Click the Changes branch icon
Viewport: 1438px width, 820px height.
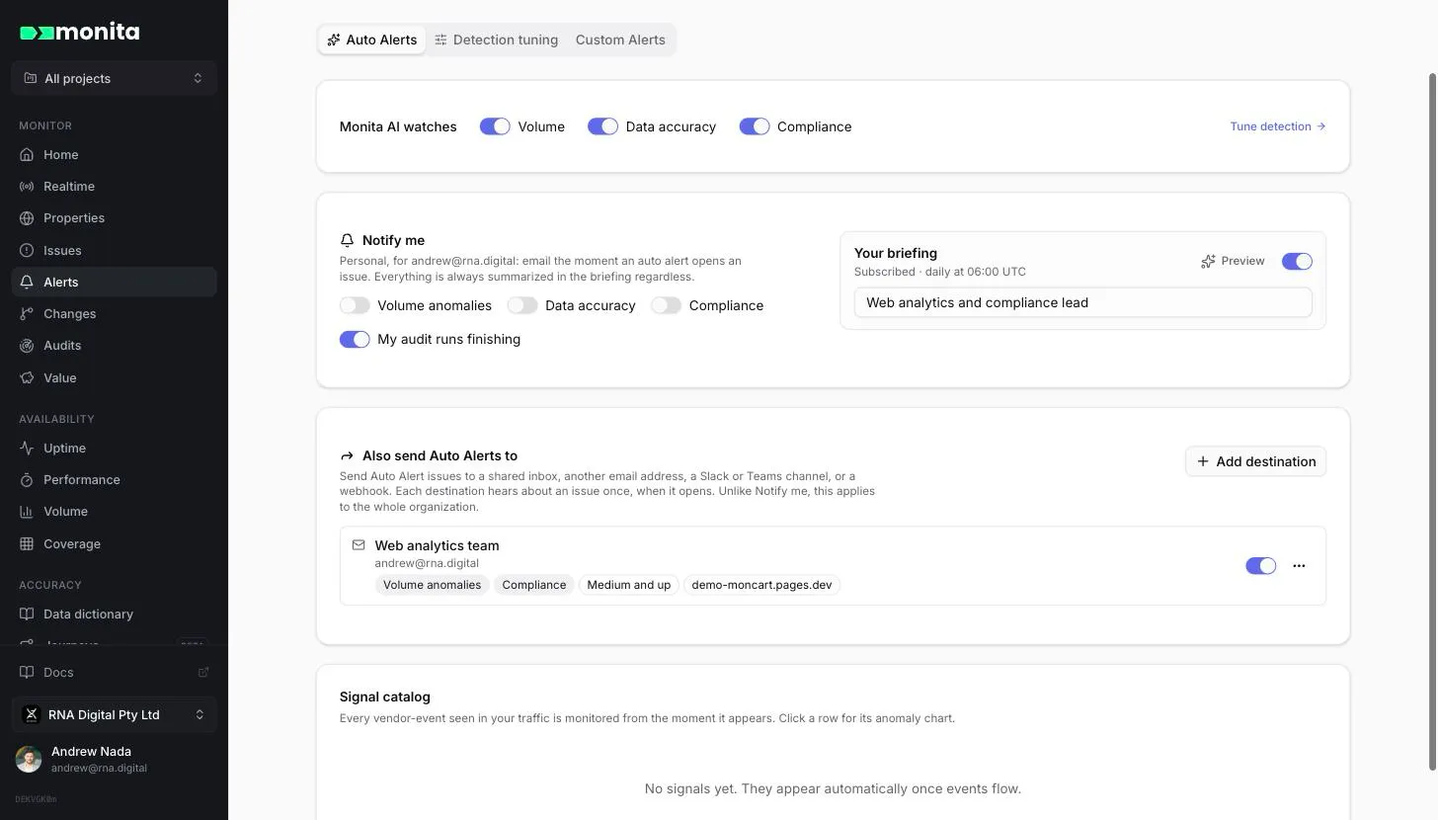(27, 314)
